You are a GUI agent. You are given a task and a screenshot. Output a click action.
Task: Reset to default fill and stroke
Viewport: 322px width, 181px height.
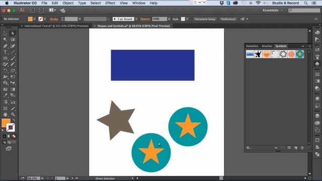pos(3,130)
